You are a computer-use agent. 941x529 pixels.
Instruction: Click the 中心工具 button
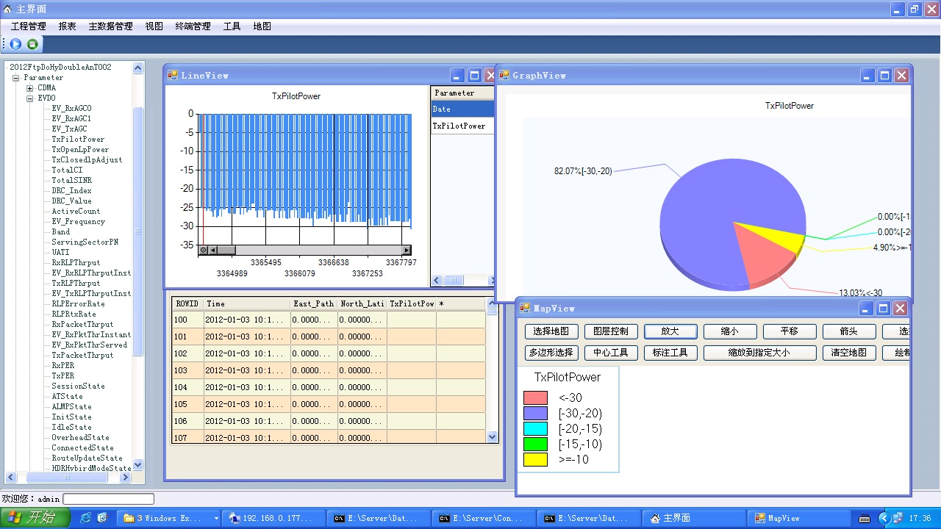[x=611, y=353]
